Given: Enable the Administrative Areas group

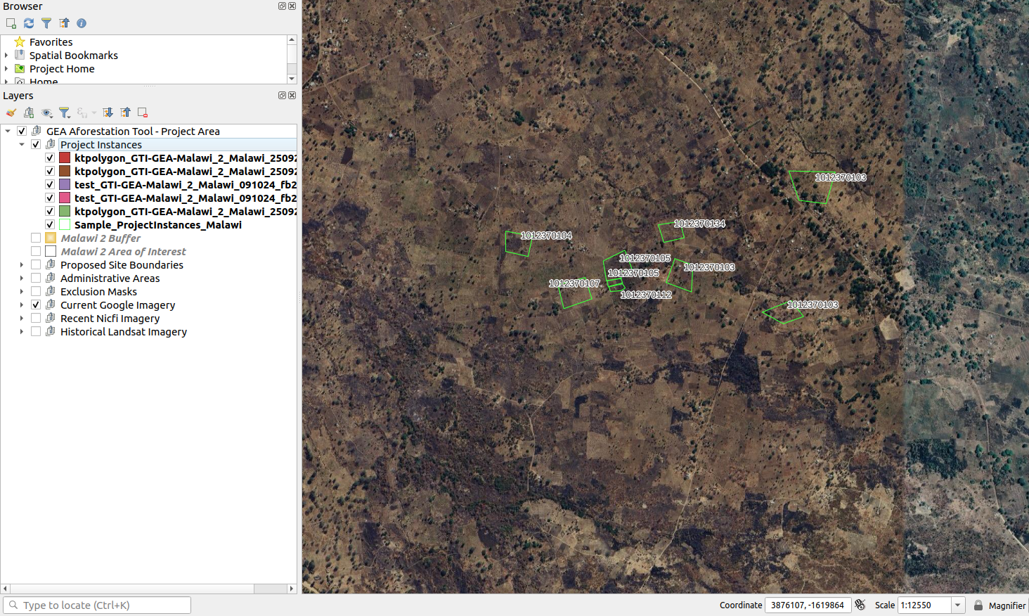Looking at the screenshot, I should (36, 278).
